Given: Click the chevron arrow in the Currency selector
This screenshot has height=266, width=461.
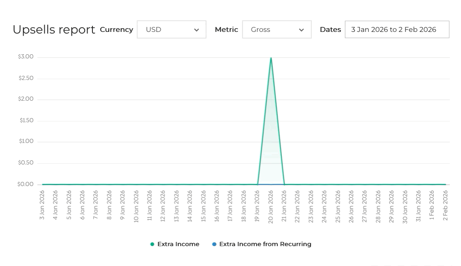Looking at the screenshot, I should click(x=197, y=30).
